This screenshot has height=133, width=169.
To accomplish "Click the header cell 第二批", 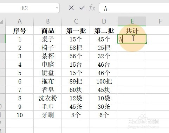I will 104,31.
